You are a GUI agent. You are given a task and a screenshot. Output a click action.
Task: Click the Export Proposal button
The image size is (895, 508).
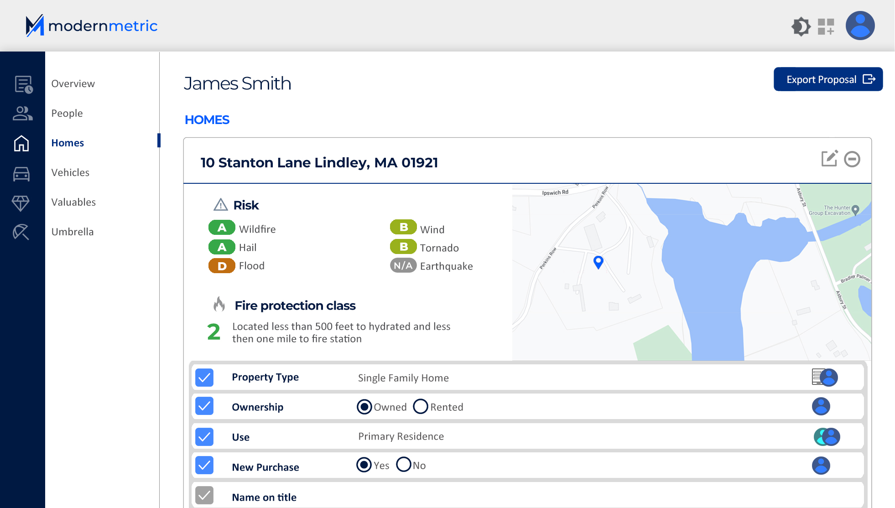point(827,79)
